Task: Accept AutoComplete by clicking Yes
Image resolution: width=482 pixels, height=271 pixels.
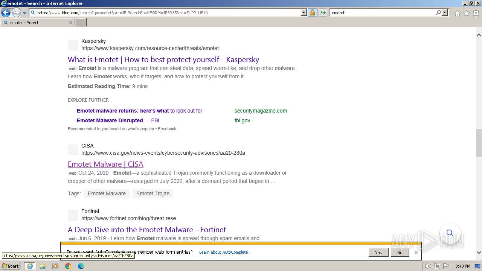Action: coord(378,253)
